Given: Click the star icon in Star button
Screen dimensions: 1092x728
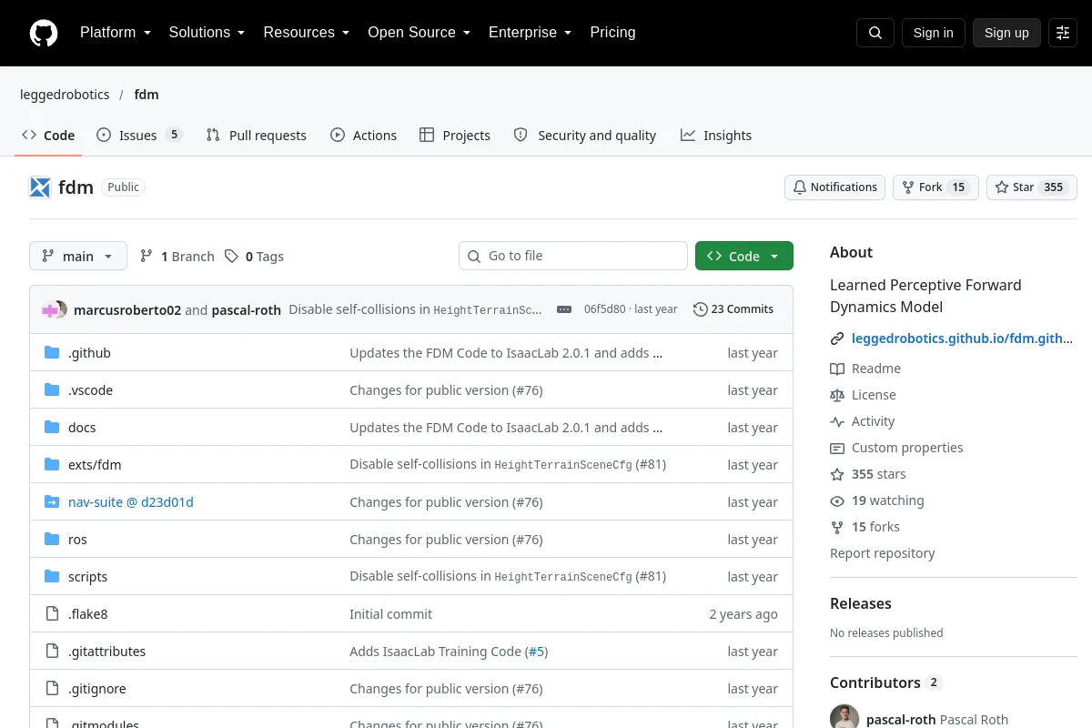Looking at the screenshot, I should point(1002,187).
